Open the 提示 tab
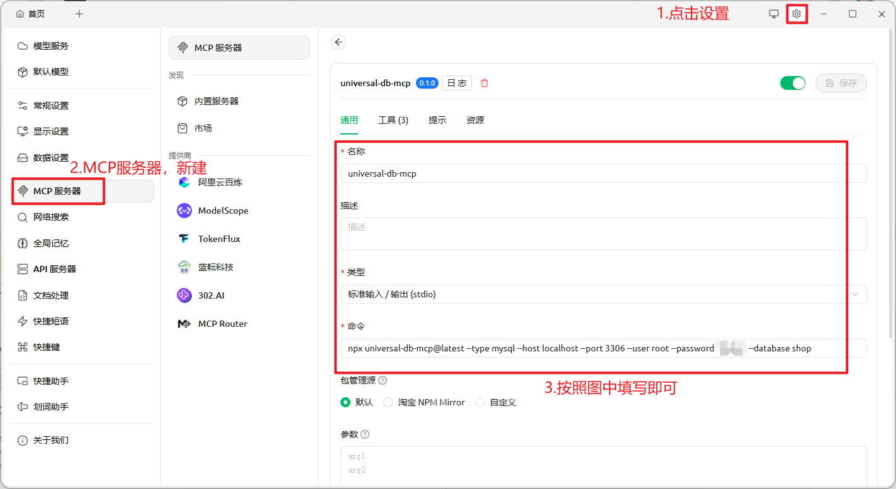 437,120
